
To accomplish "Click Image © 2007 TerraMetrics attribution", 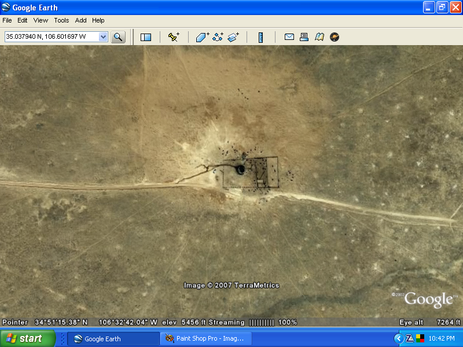I will pyautogui.click(x=231, y=285).
